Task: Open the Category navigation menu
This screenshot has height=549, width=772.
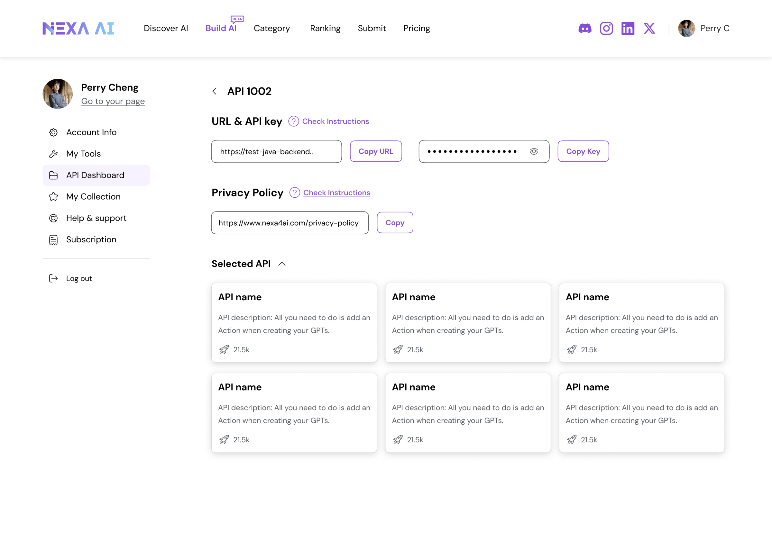Action: point(272,28)
